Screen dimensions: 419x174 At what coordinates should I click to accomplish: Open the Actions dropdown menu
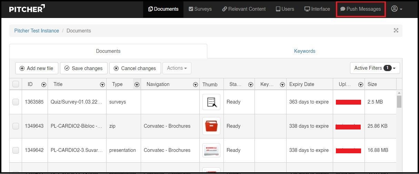177,68
